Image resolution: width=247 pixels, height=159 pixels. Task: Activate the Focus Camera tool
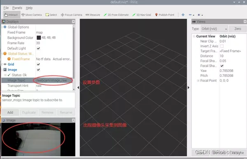pos(71,15)
